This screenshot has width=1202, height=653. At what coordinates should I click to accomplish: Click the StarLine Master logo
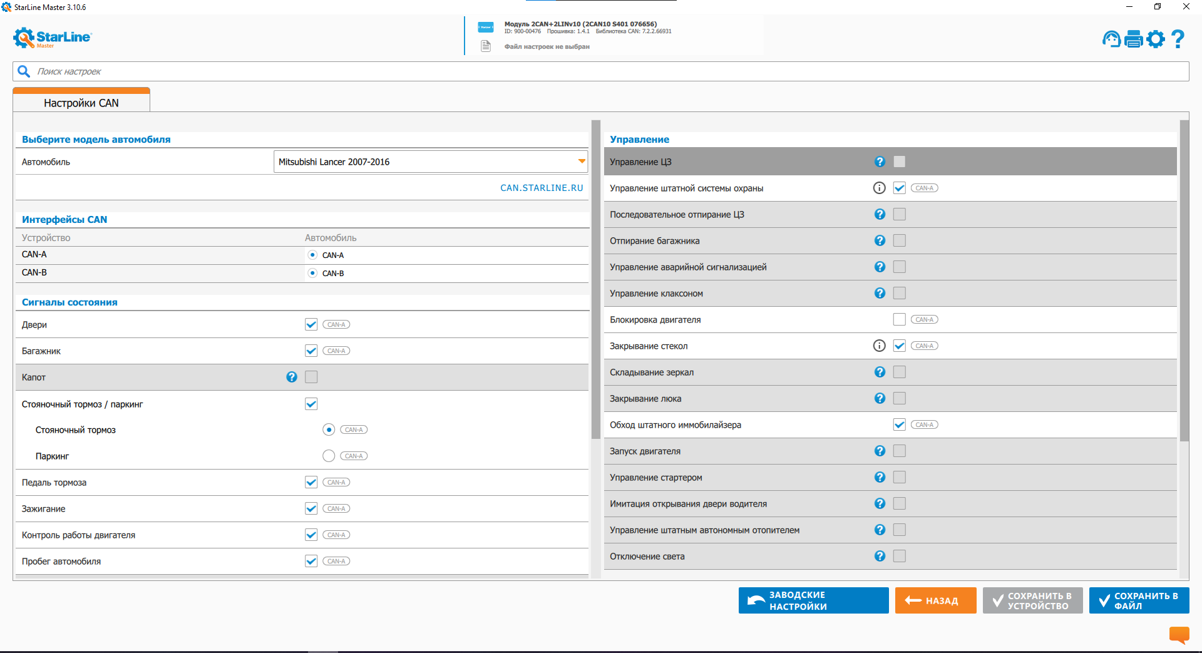53,38
